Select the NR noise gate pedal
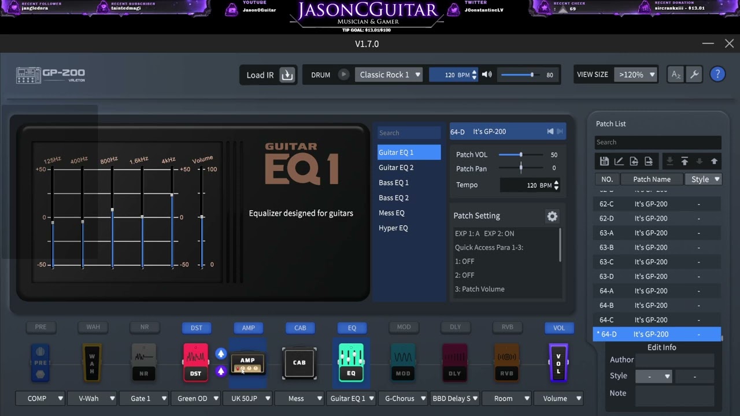 pyautogui.click(x=144, y=363)
